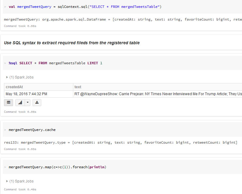Click the res133 output line
The image size is (242, 194).
point(120,142)
